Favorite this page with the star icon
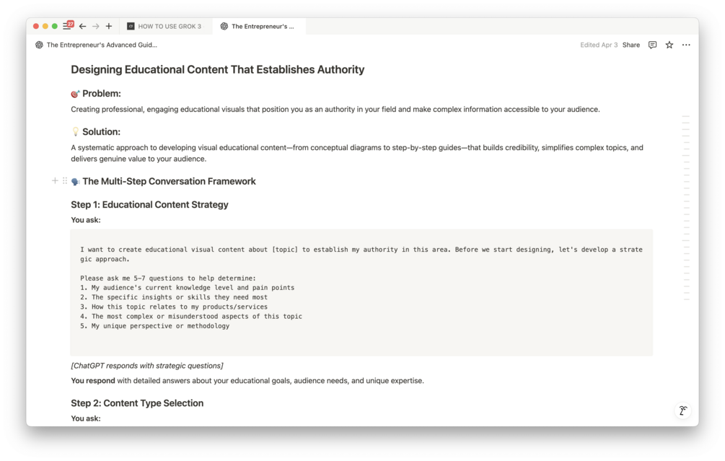This screenshot has height=461, width=725. [669, 45]
